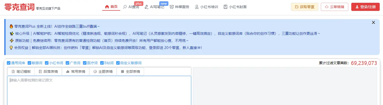Click the home icon in navigation
The width and height of the screenshot is (383, 105).
click(107, 7)
